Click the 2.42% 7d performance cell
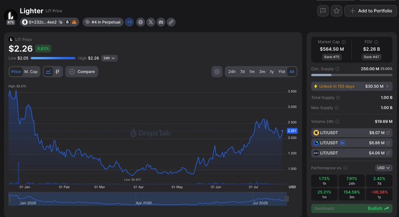This screenshot has height=217, width=399. point(379,181)
